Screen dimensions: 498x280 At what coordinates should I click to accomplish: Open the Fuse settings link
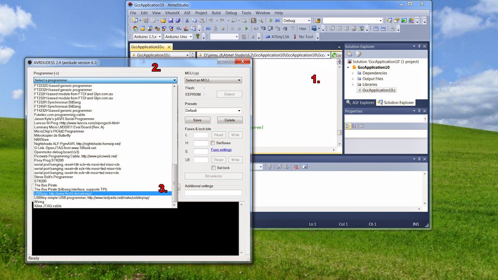221,150
